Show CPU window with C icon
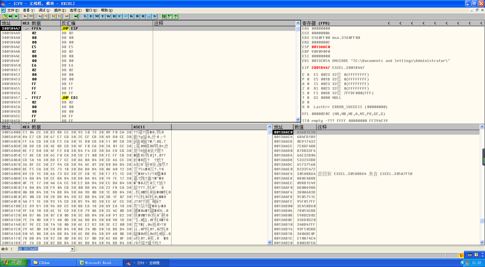Image resolution: width=485 pixels, height=267 pixels. pyautogui.click(x=120, y=16)
